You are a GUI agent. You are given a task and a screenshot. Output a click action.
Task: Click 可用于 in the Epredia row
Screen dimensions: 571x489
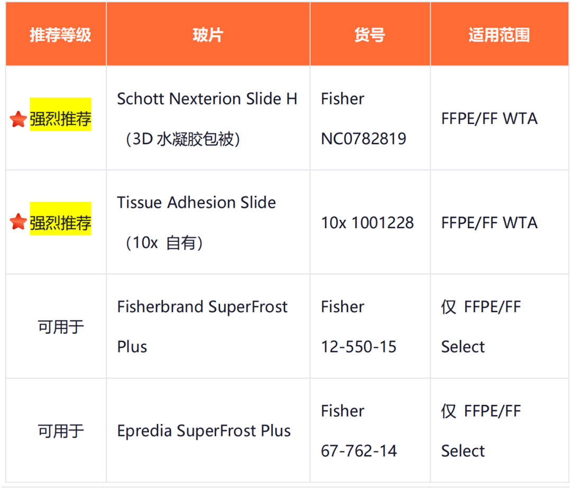pos(61,431)
